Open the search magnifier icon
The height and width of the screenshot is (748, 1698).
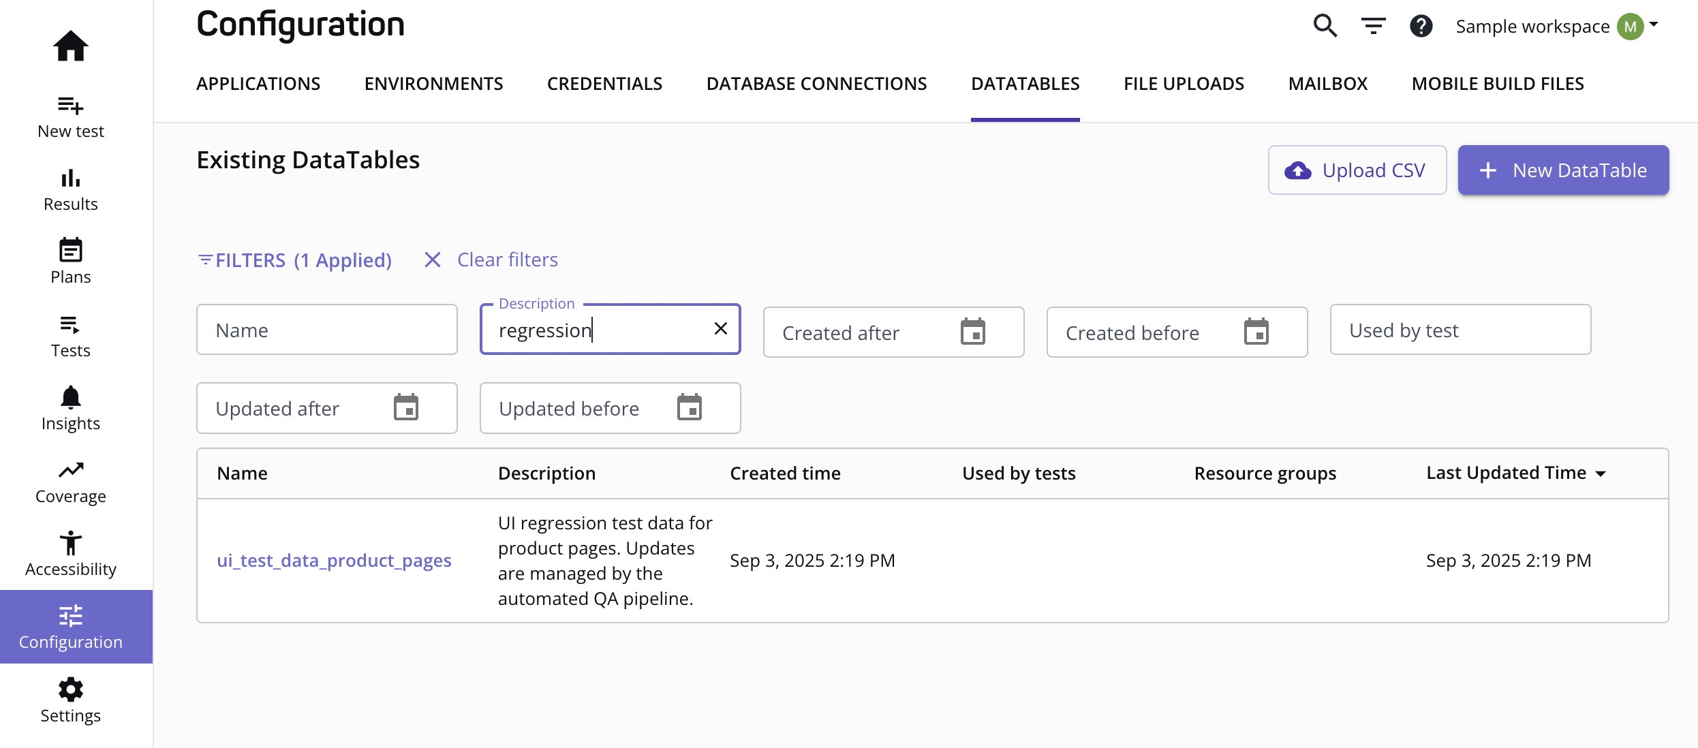pos(1324,25)
